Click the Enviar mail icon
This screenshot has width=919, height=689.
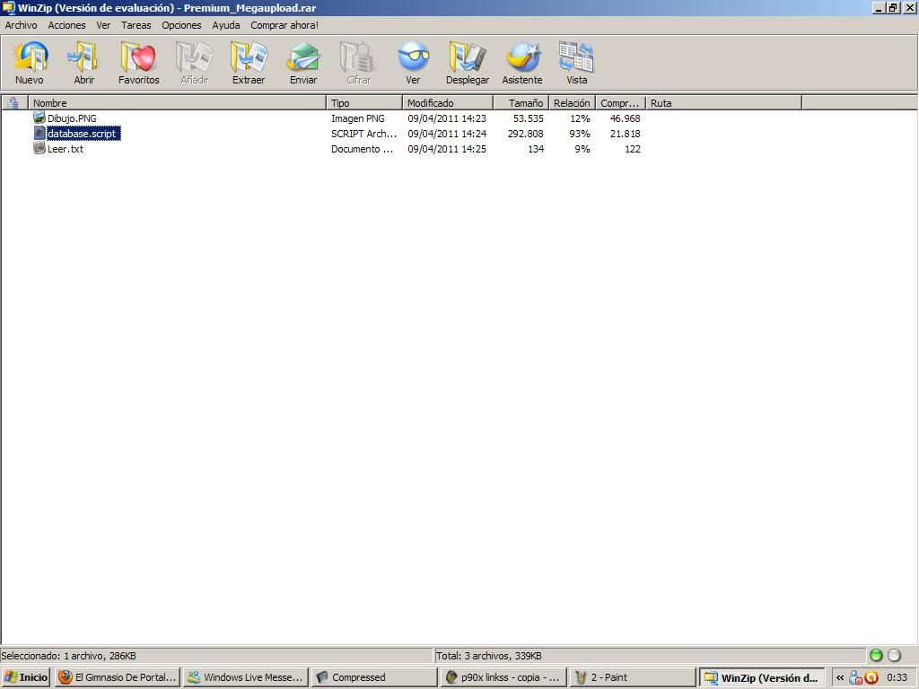[303, 57]
